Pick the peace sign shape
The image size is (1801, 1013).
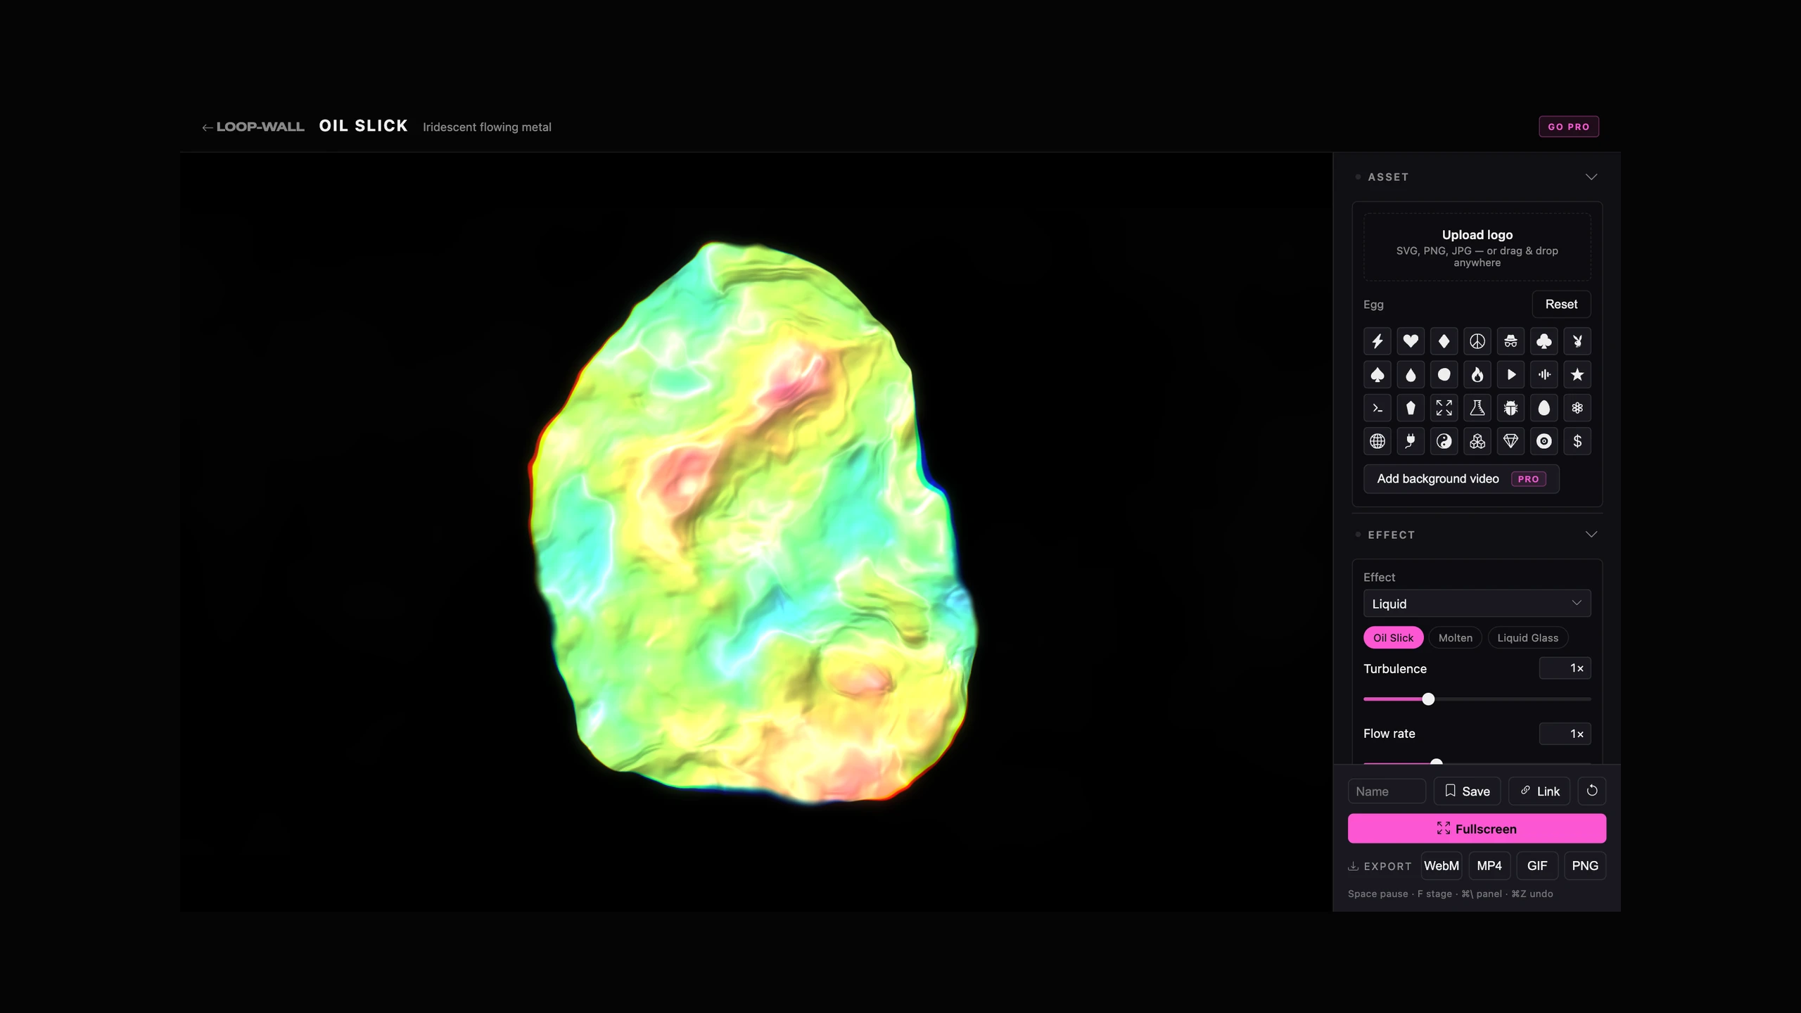click(1477, 341)
